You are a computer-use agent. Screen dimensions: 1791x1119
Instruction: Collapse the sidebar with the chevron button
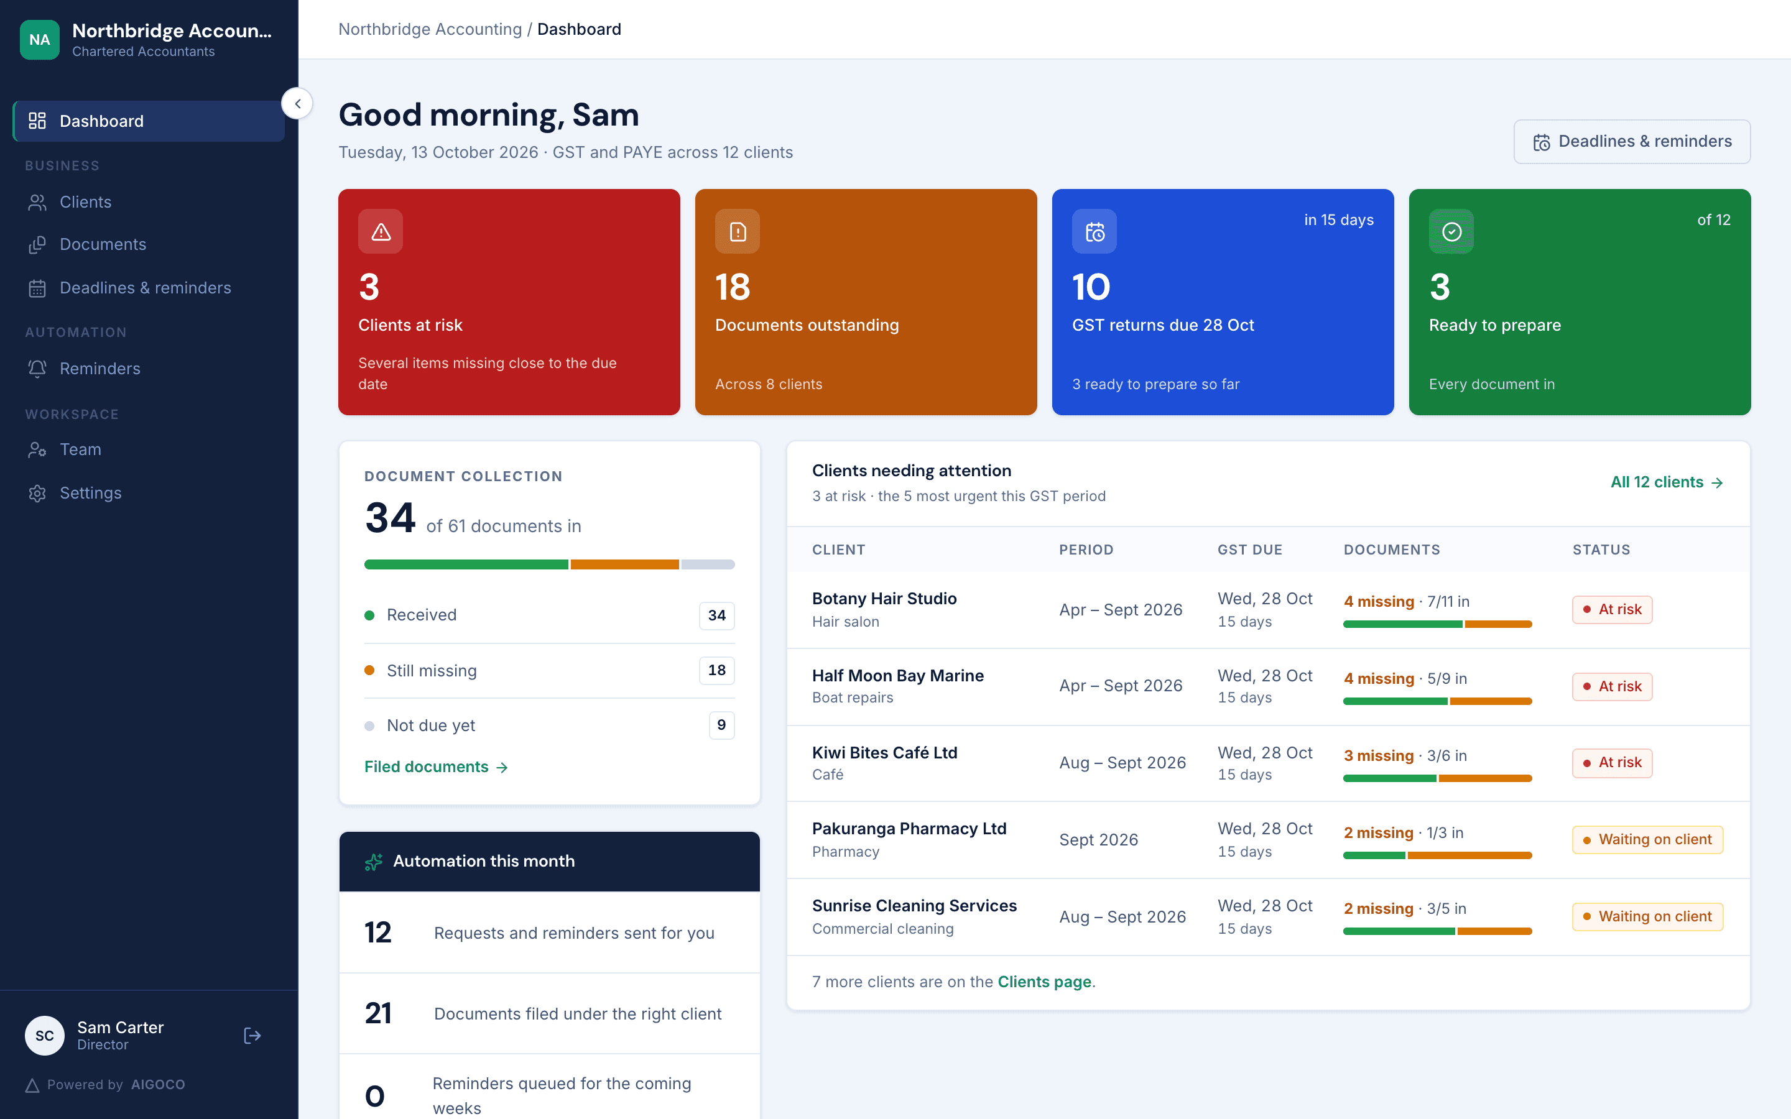297,104
